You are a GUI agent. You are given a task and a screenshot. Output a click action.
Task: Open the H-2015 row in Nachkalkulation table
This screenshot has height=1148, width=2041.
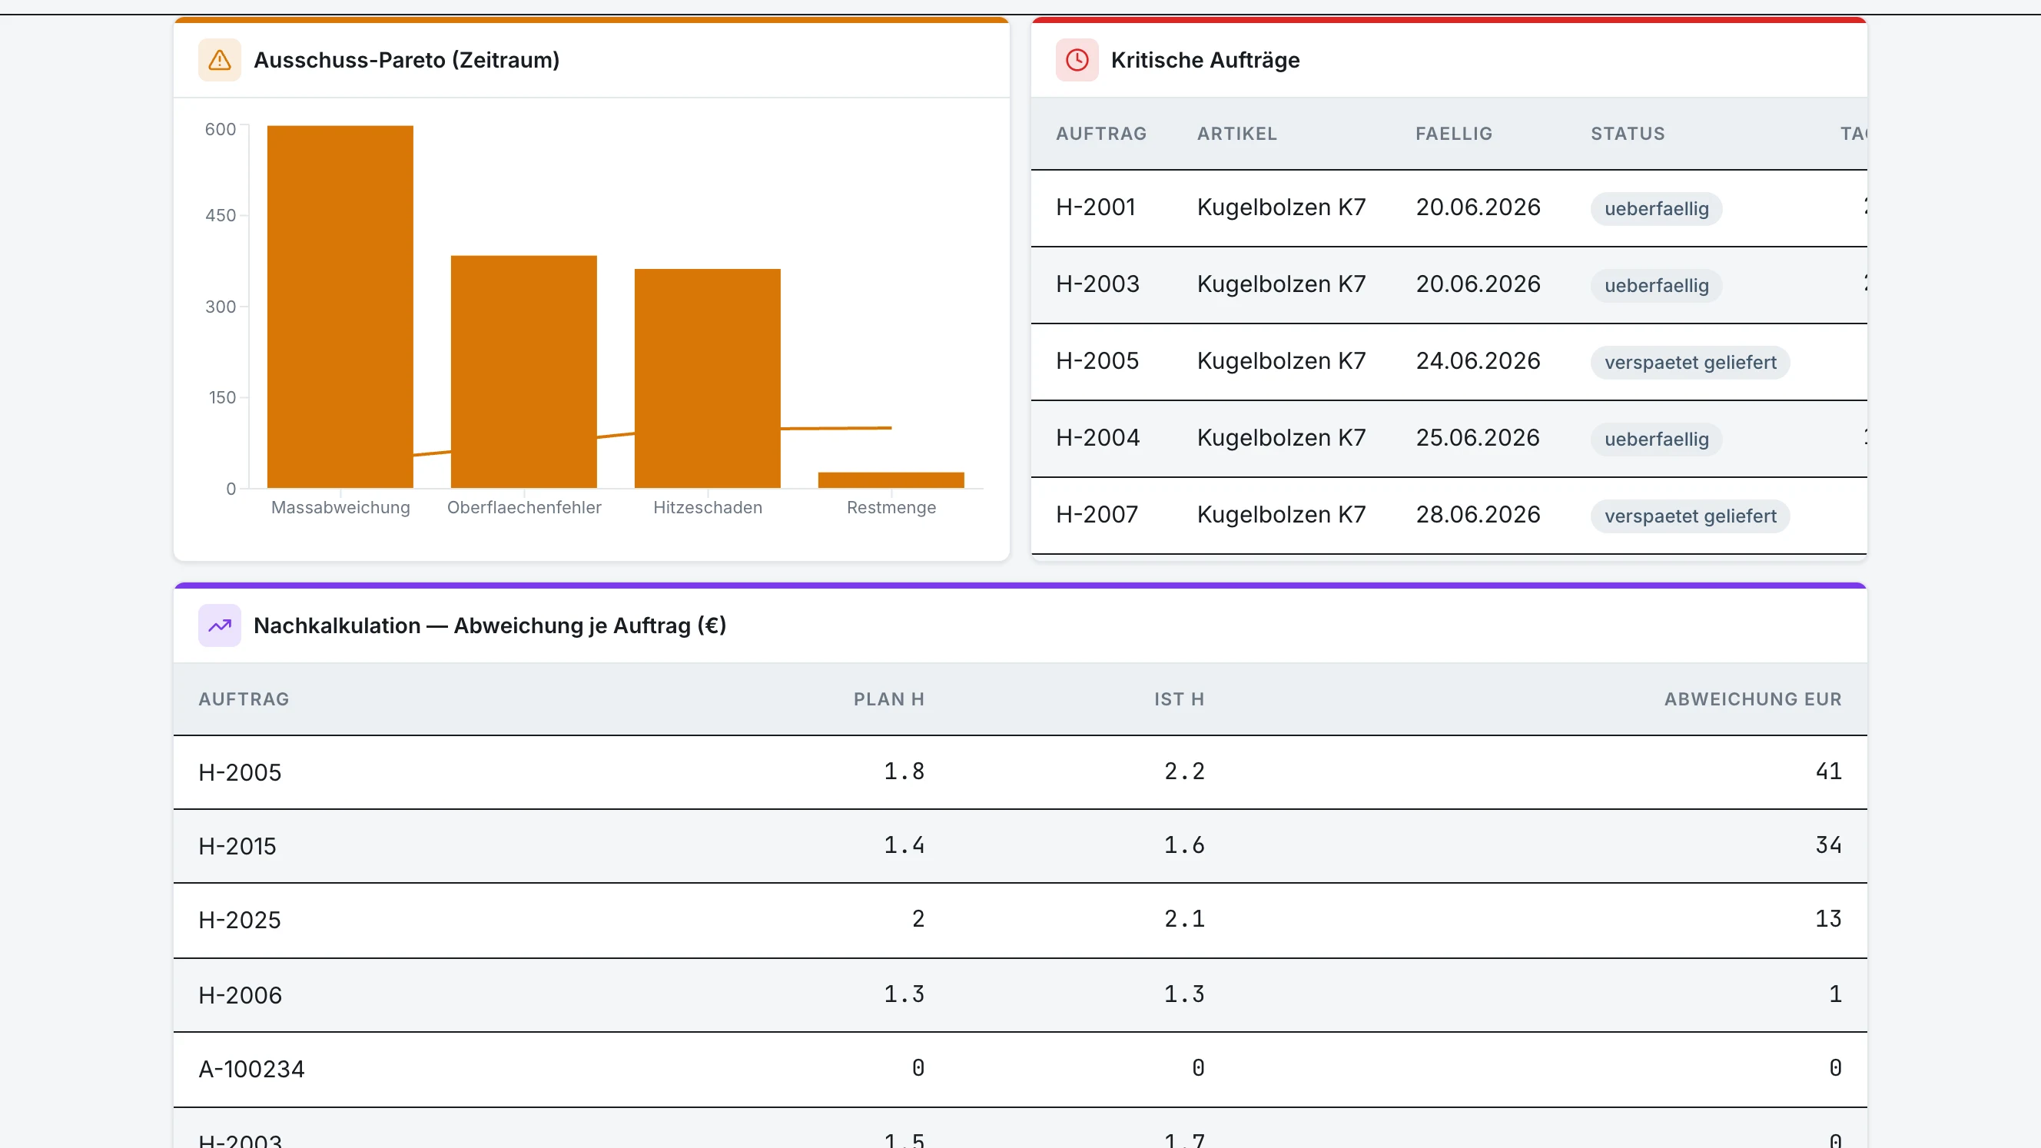pyautogui.click(x=1020, y=845)
